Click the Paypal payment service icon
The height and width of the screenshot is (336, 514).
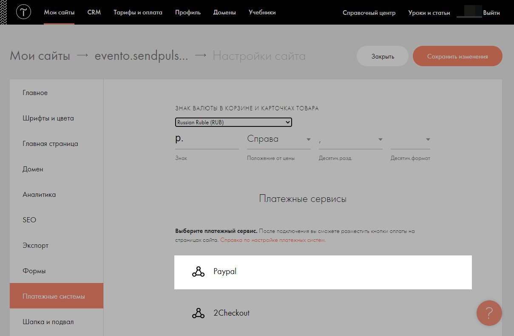(199, 272)
